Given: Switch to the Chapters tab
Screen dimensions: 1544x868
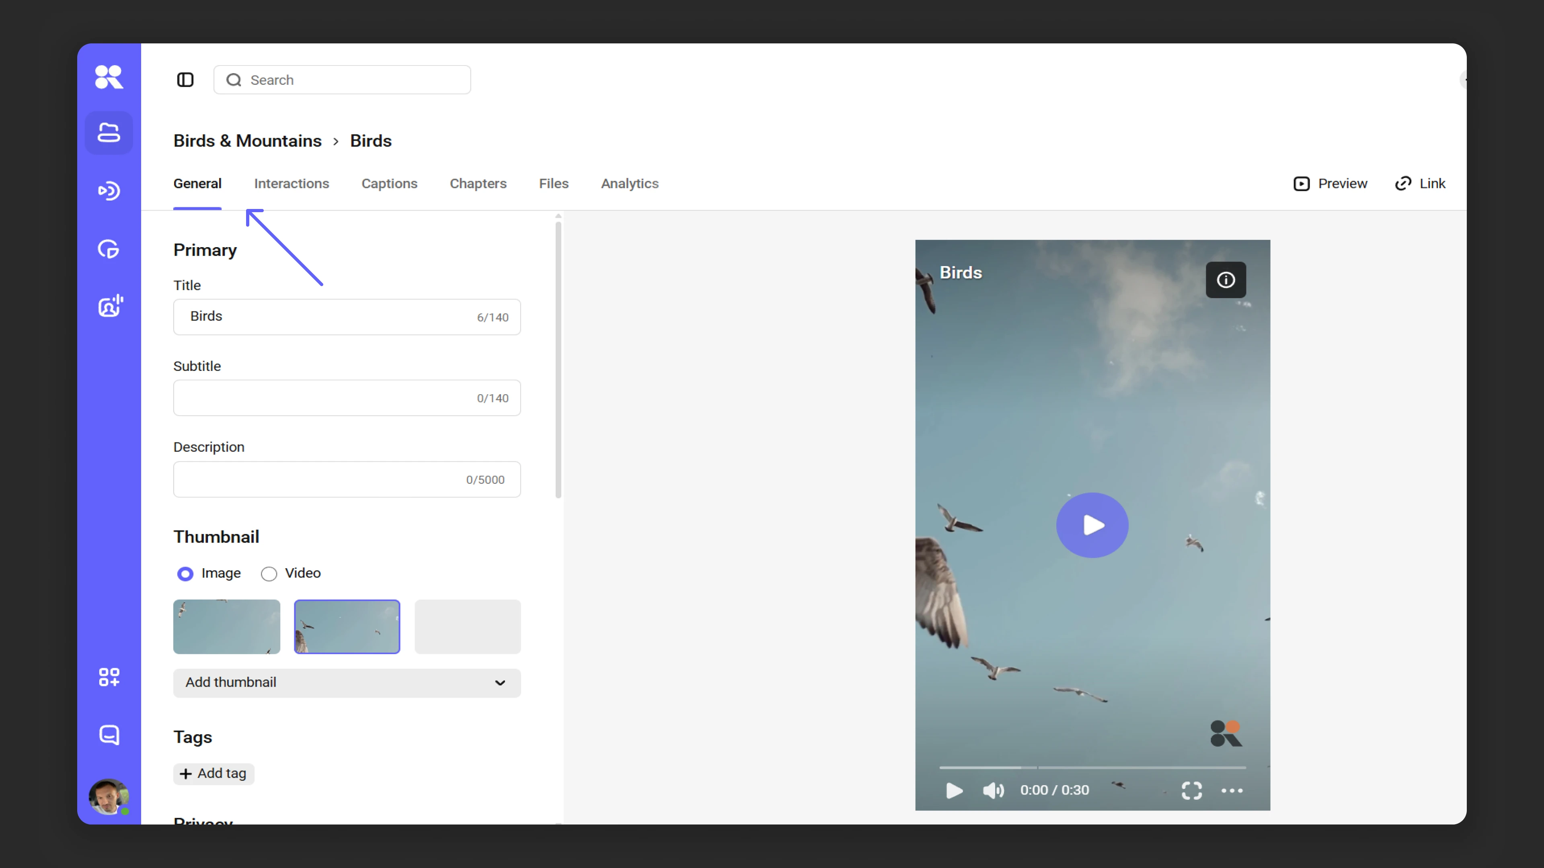Looking at the screenshot, I should [x=478, y=183].
